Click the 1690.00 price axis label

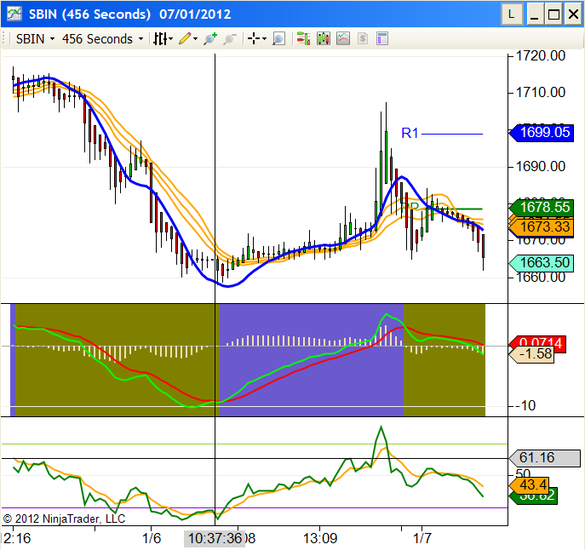[x=540, y=166]
